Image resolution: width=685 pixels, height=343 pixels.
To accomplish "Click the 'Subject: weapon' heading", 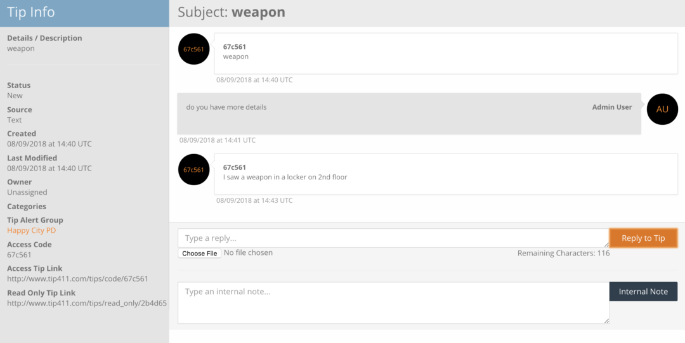I will [232, 12].
